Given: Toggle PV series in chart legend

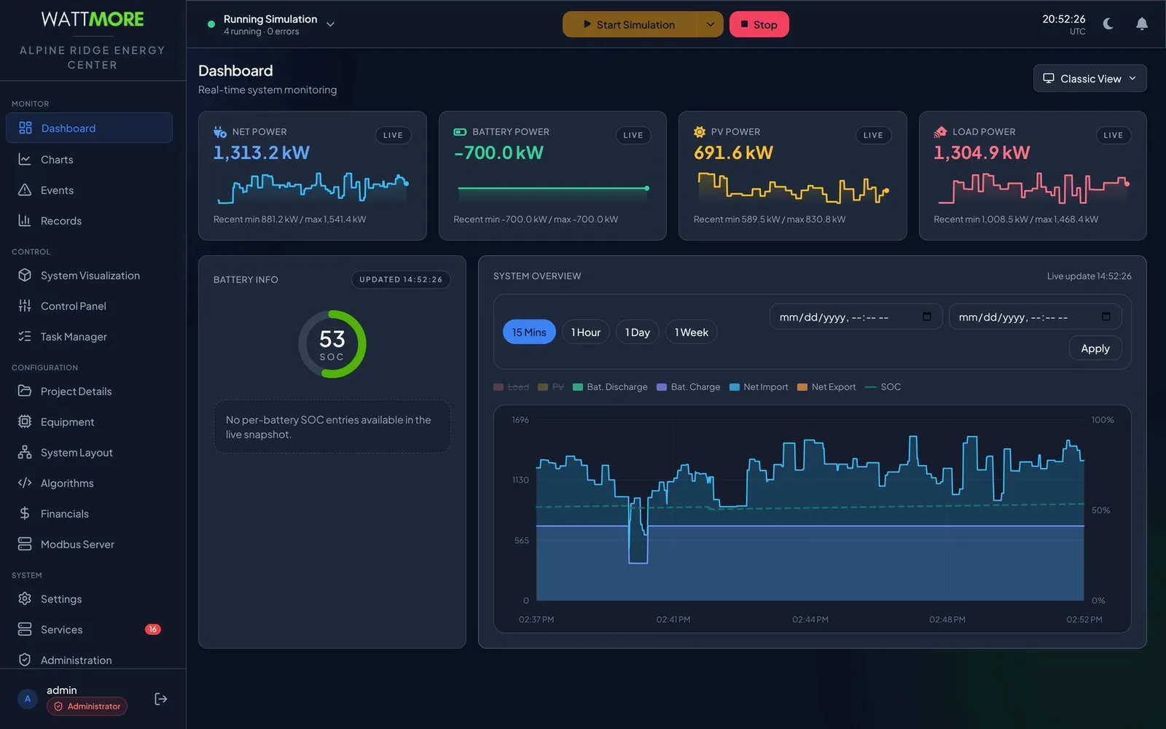Looking at the screenshot, I should pos(551,387).
